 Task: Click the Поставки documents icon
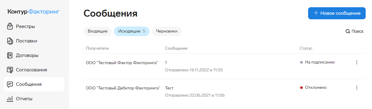click(x=10, y=41)
